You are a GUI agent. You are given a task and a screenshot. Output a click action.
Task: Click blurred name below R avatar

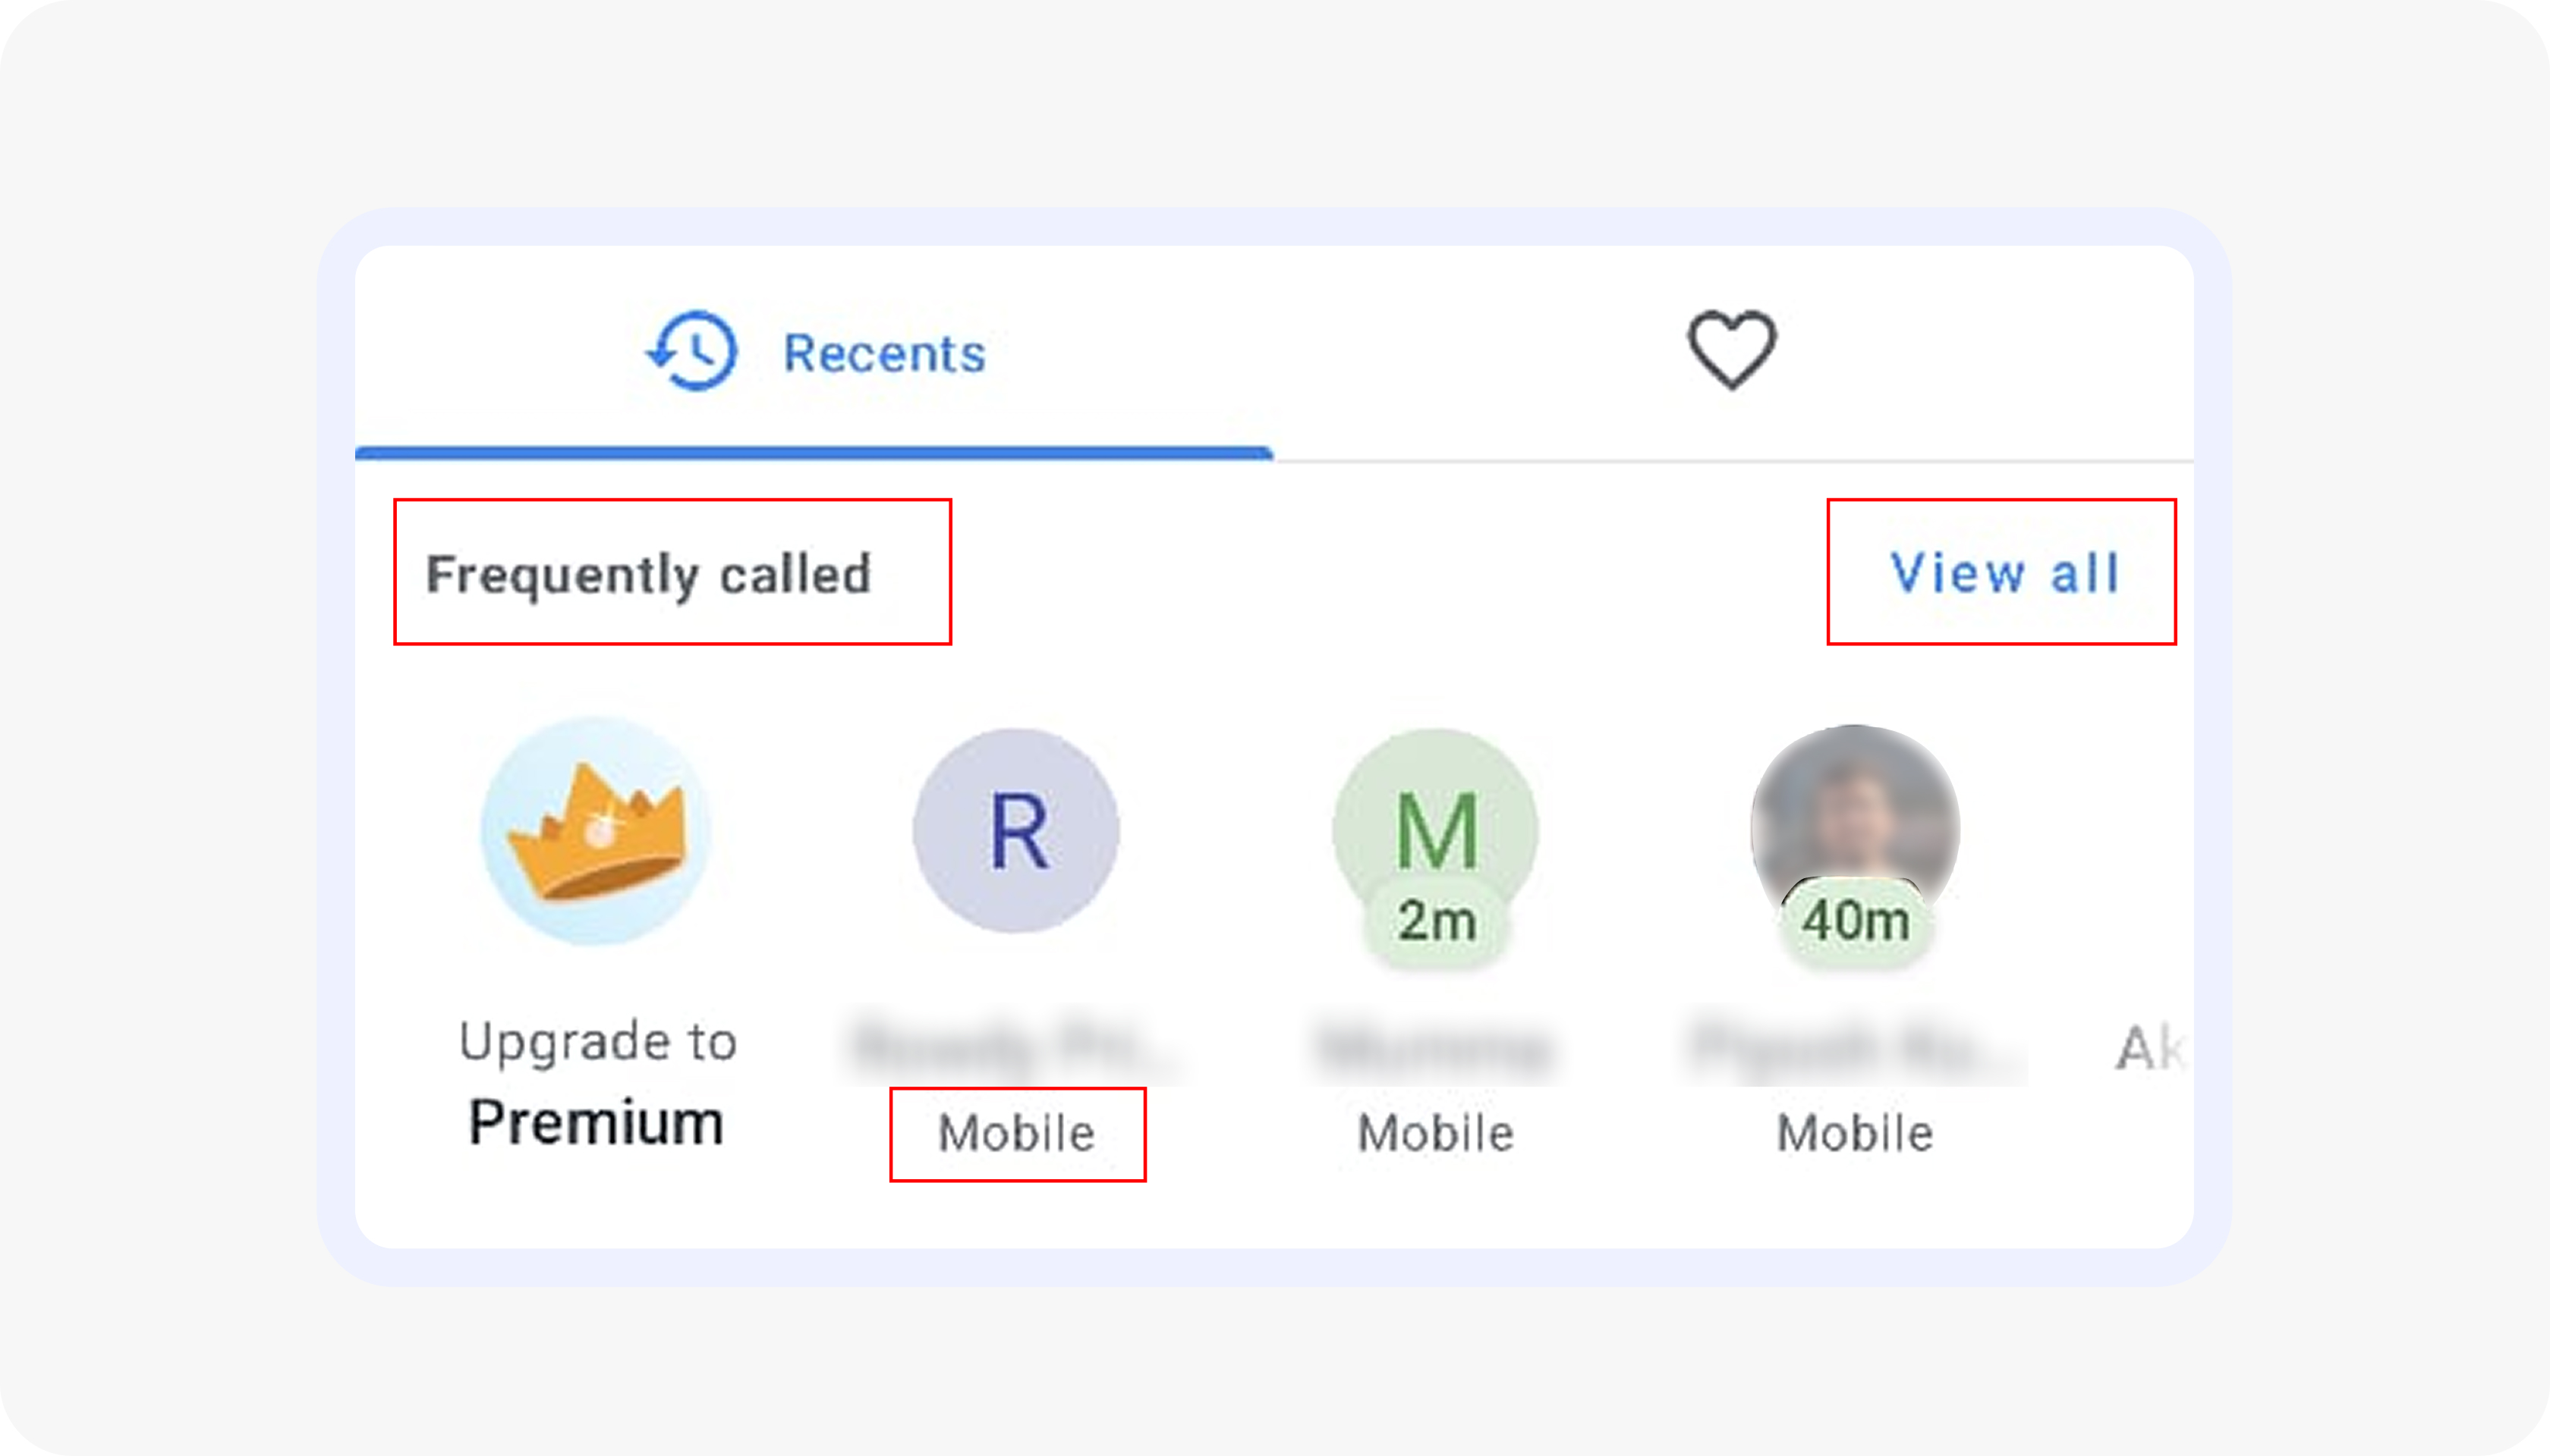point(1017,1048)
